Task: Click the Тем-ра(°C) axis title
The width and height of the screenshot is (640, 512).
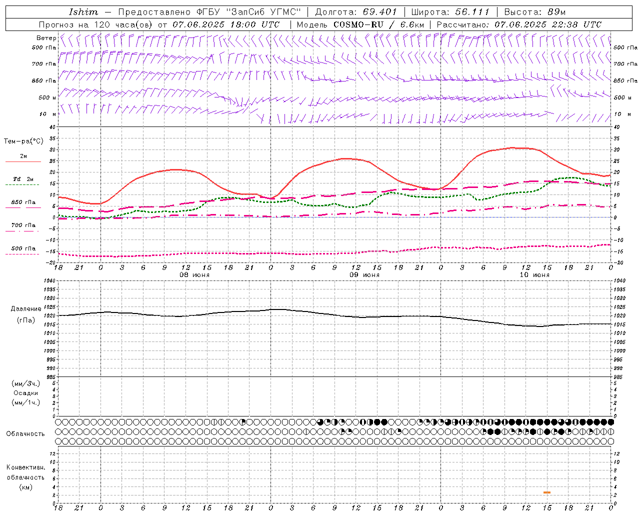Action: 23,141
